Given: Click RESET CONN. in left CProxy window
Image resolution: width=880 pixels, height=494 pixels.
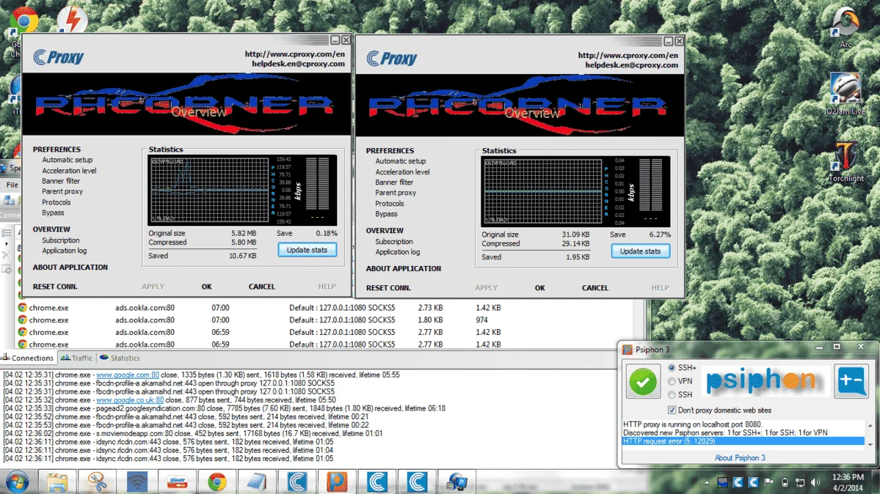Looking at the screenshot, I should point(55,287).
